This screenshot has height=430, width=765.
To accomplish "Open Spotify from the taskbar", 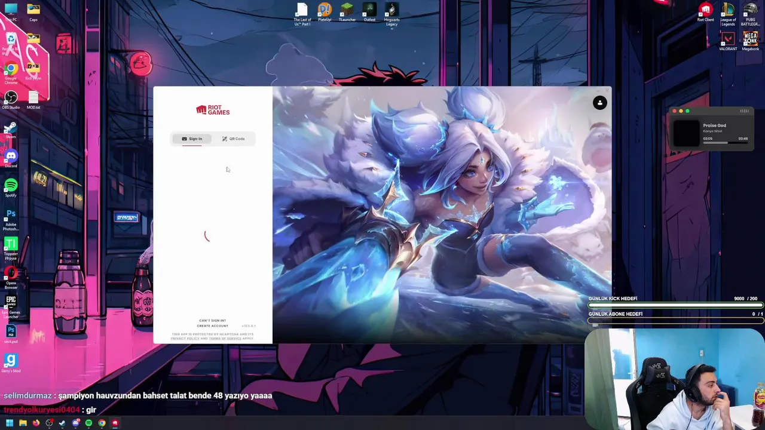I will (88, 423).
